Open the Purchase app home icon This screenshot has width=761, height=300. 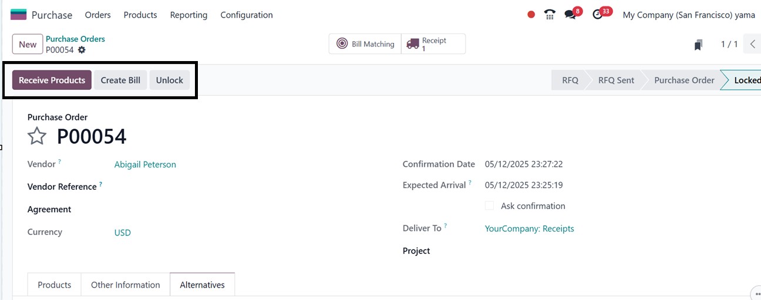coord(19,15)
